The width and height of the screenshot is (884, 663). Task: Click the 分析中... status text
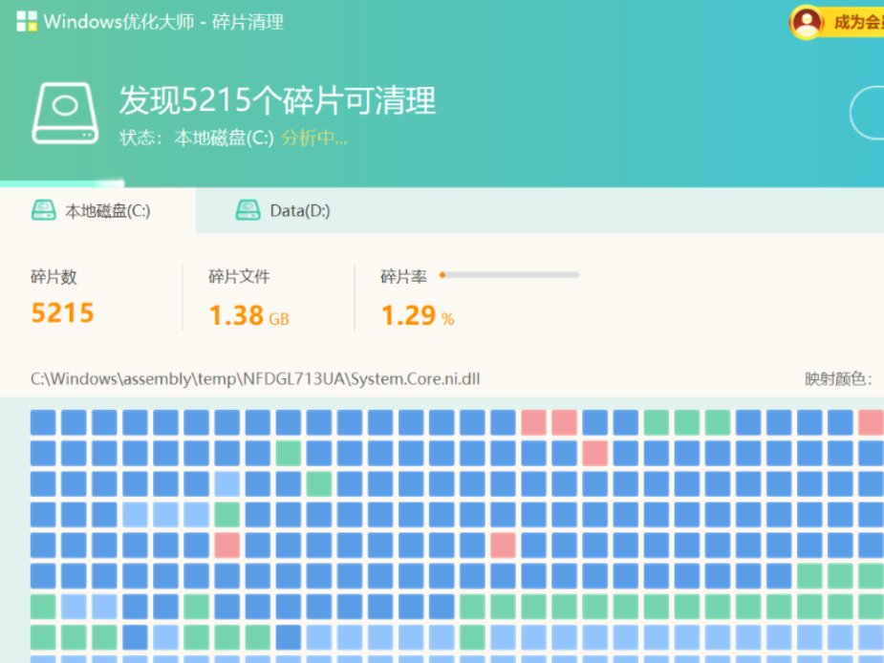click(x=314, y=138)
